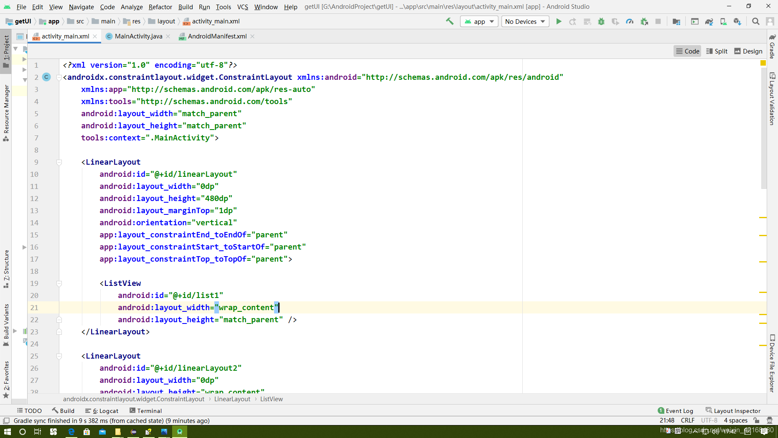This screenshot has width=778, height=438.
Task: Open the Run Anything icon
Action: click(x=695, y=21)
